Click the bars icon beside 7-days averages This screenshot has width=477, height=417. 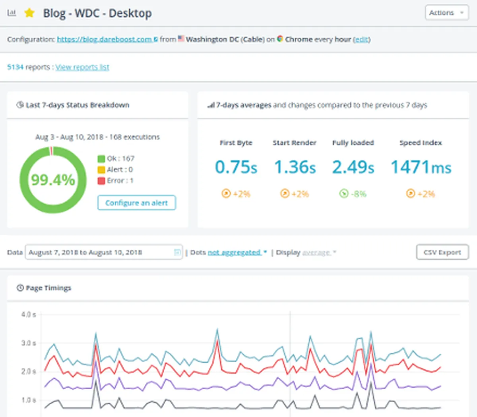211,105
